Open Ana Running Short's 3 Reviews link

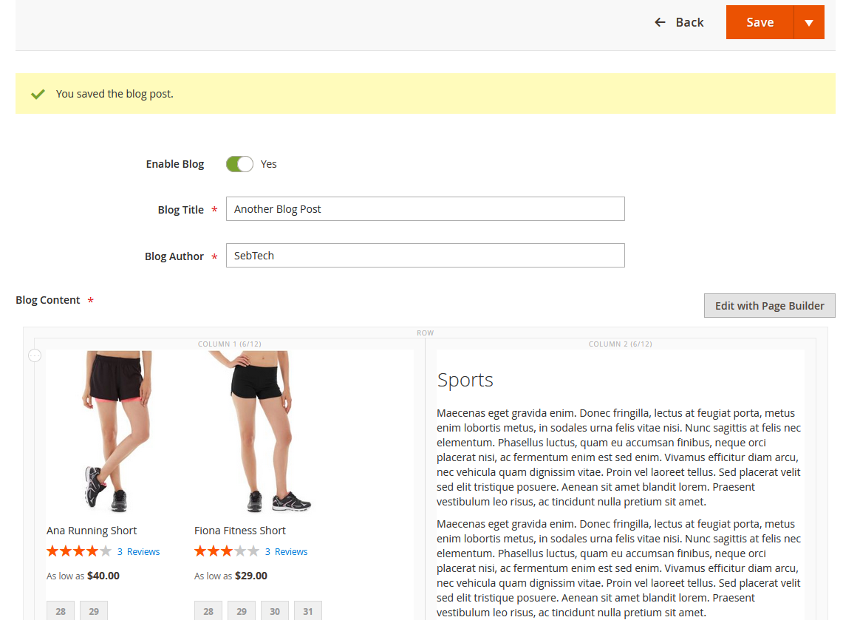tap(138, 552)
